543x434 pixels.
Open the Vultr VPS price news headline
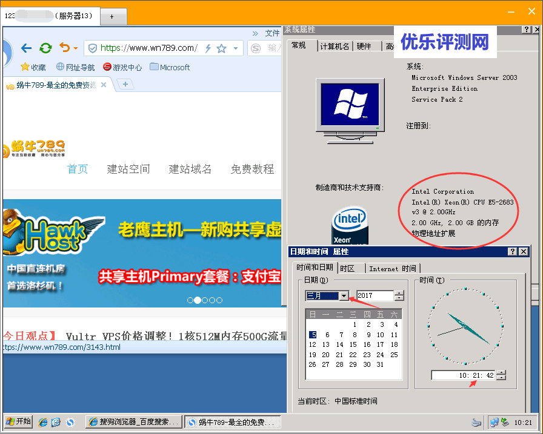(176, 336)
